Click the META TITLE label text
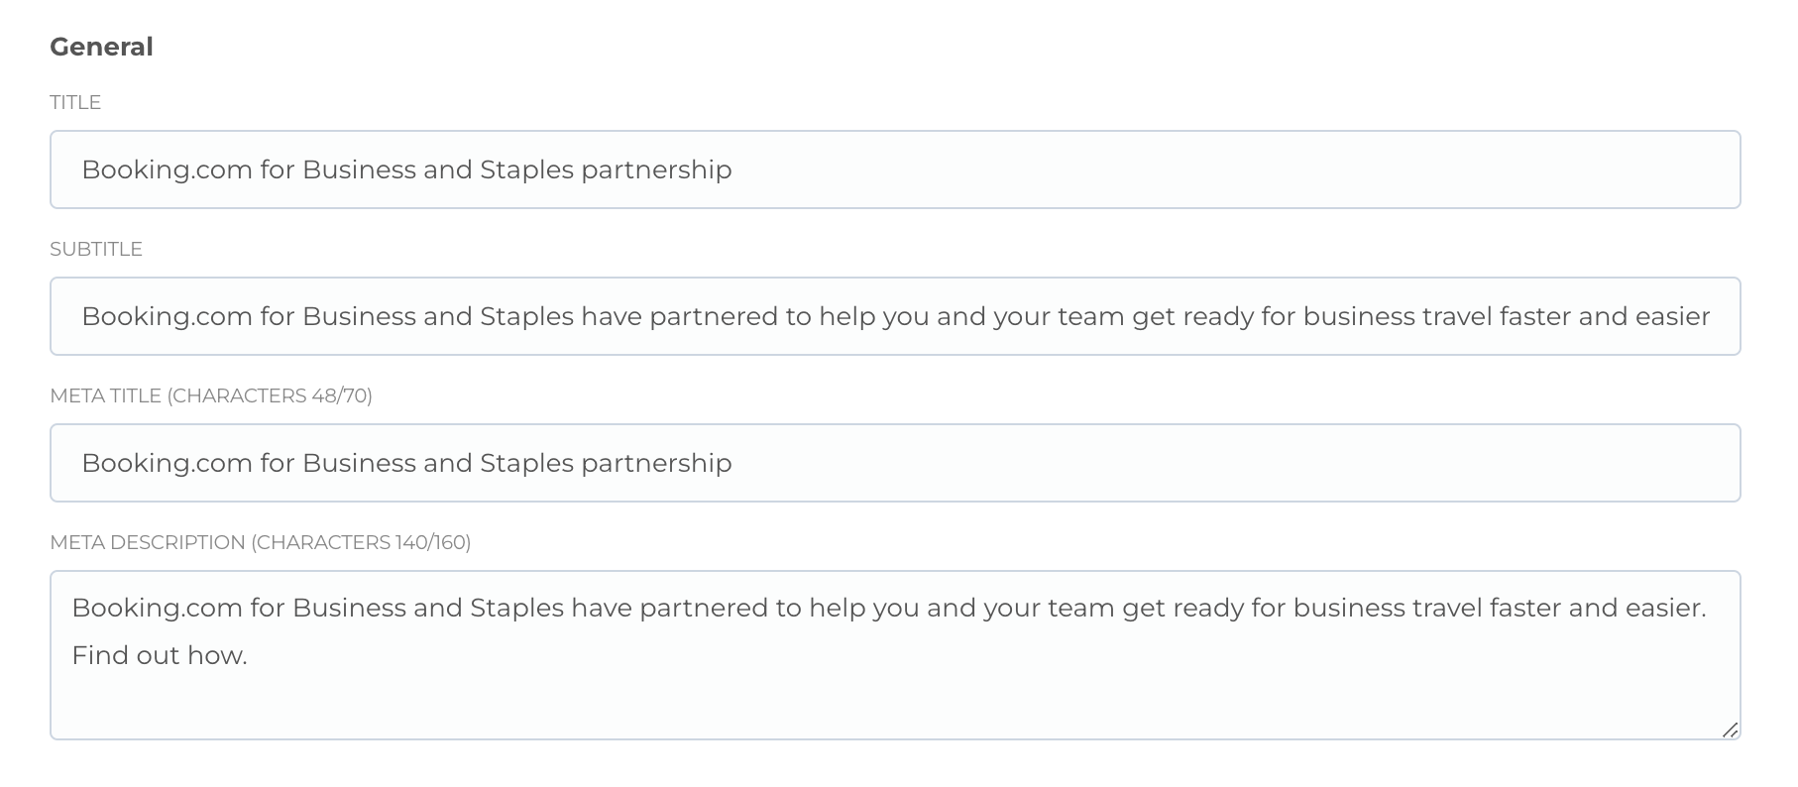Image resolution: width=1798 pixels, height=787 pixels. [x=106, y=395]
